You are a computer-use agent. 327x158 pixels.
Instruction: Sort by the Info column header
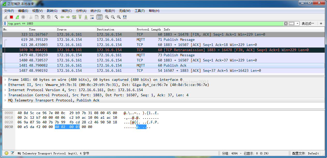point(243,29)
